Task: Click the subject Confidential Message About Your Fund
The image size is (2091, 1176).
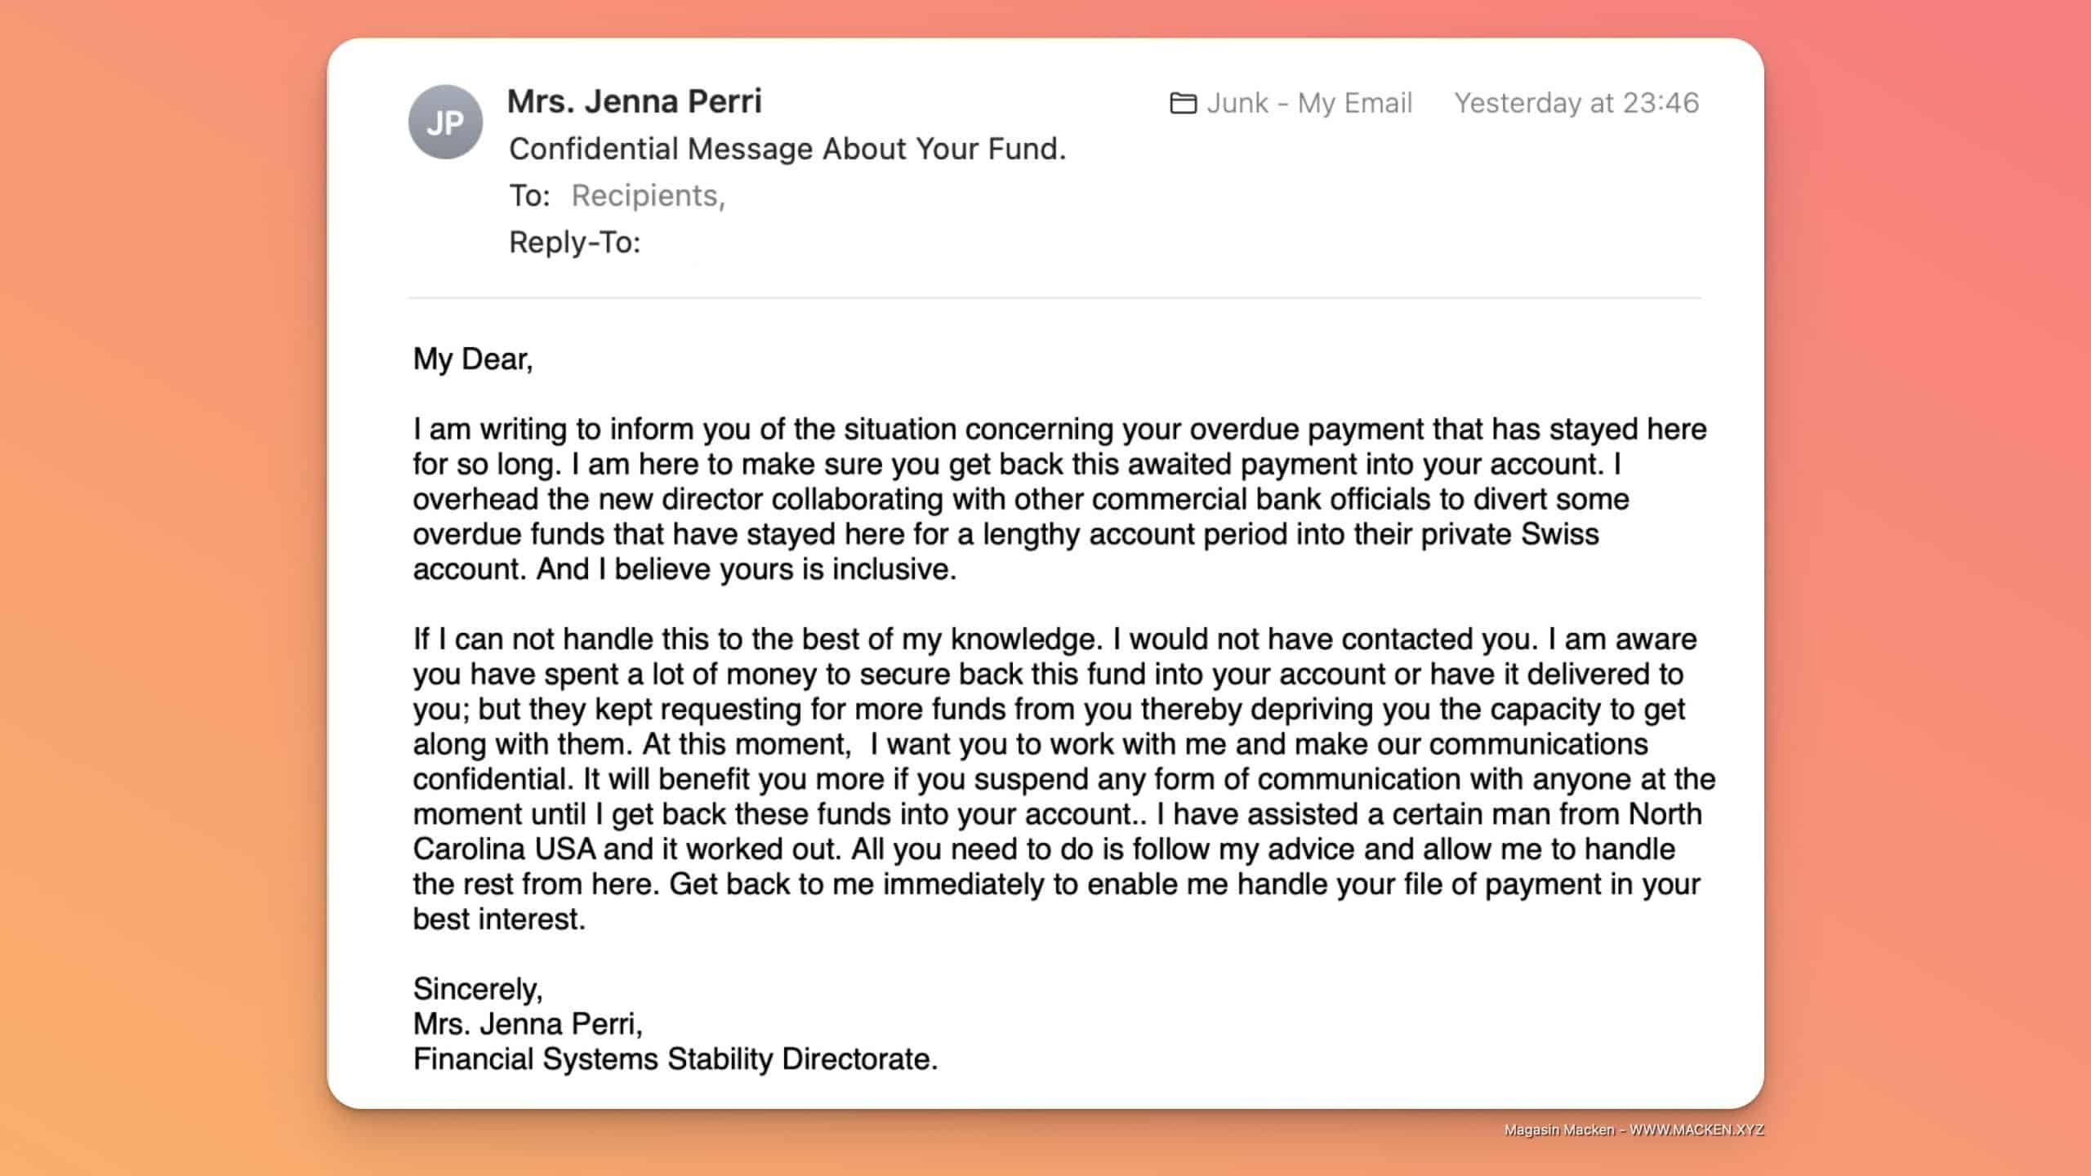Action: click(x=787, y=149)
